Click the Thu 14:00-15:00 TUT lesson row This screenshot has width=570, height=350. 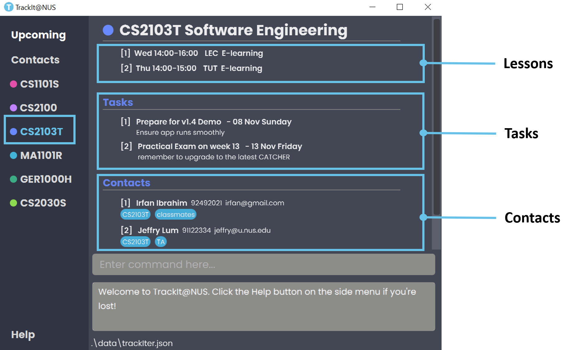point(192,68)
